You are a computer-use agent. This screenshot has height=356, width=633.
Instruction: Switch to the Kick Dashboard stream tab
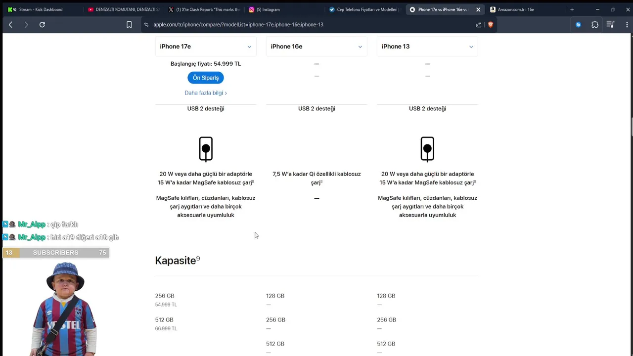(x=41, y=9)
